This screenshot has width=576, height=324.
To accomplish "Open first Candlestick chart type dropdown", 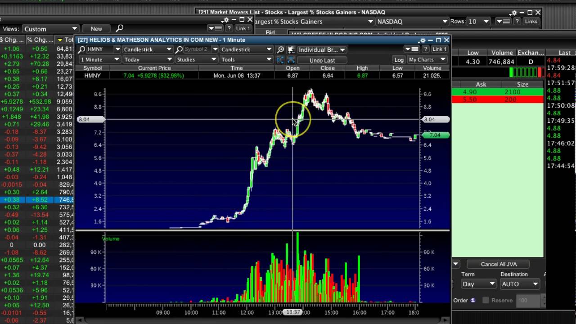I will coord(148,49).
